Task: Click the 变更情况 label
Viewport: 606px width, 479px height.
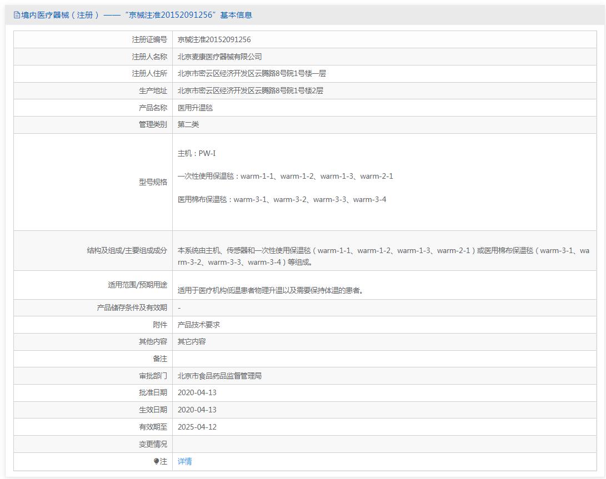Action: (x=153, y=444)
